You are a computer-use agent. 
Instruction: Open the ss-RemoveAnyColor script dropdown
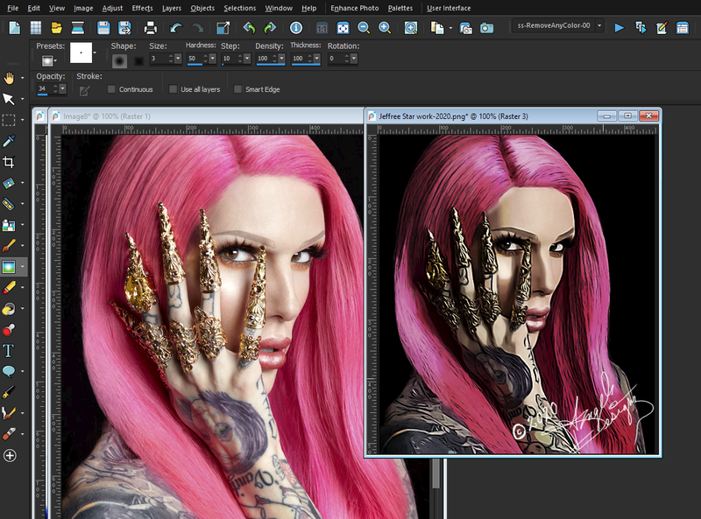pyautogui.click(x=599, y=27)
